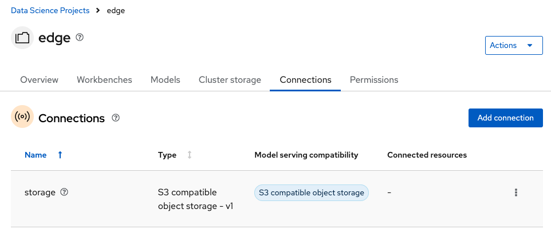This screenshot has width=551, height=233.
Task: Select the Cluster storage tab
Action: point(230,80)
